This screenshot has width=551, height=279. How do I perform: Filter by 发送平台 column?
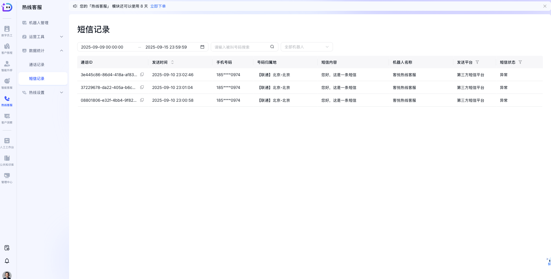click(477, 62)
